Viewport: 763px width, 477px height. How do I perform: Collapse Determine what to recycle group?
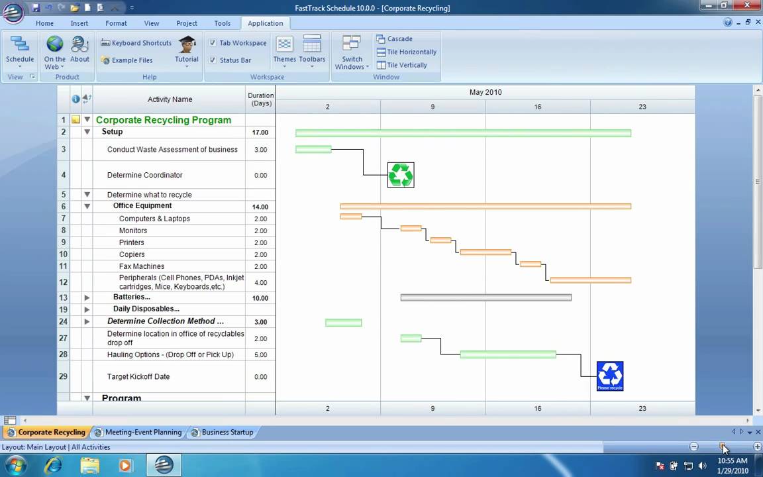click(87, 194)
